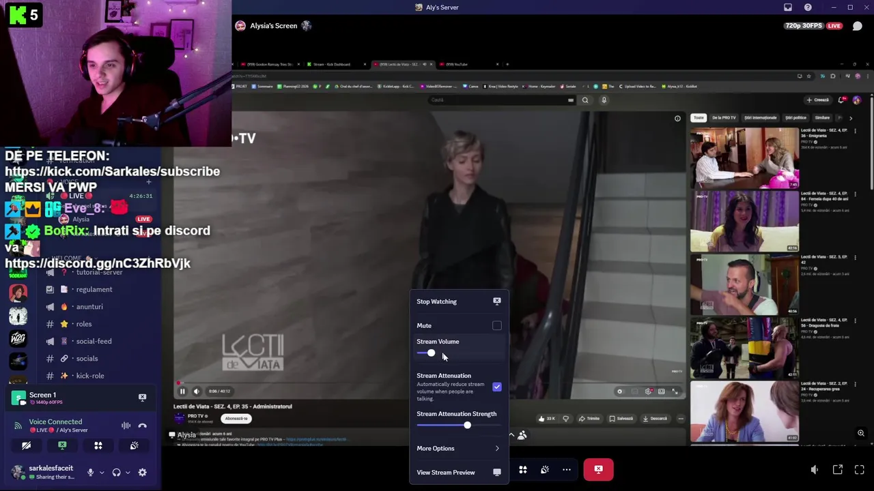The image size is (874, 491).
Task: Open activities icon in bottom call bar
Action: 523,470
